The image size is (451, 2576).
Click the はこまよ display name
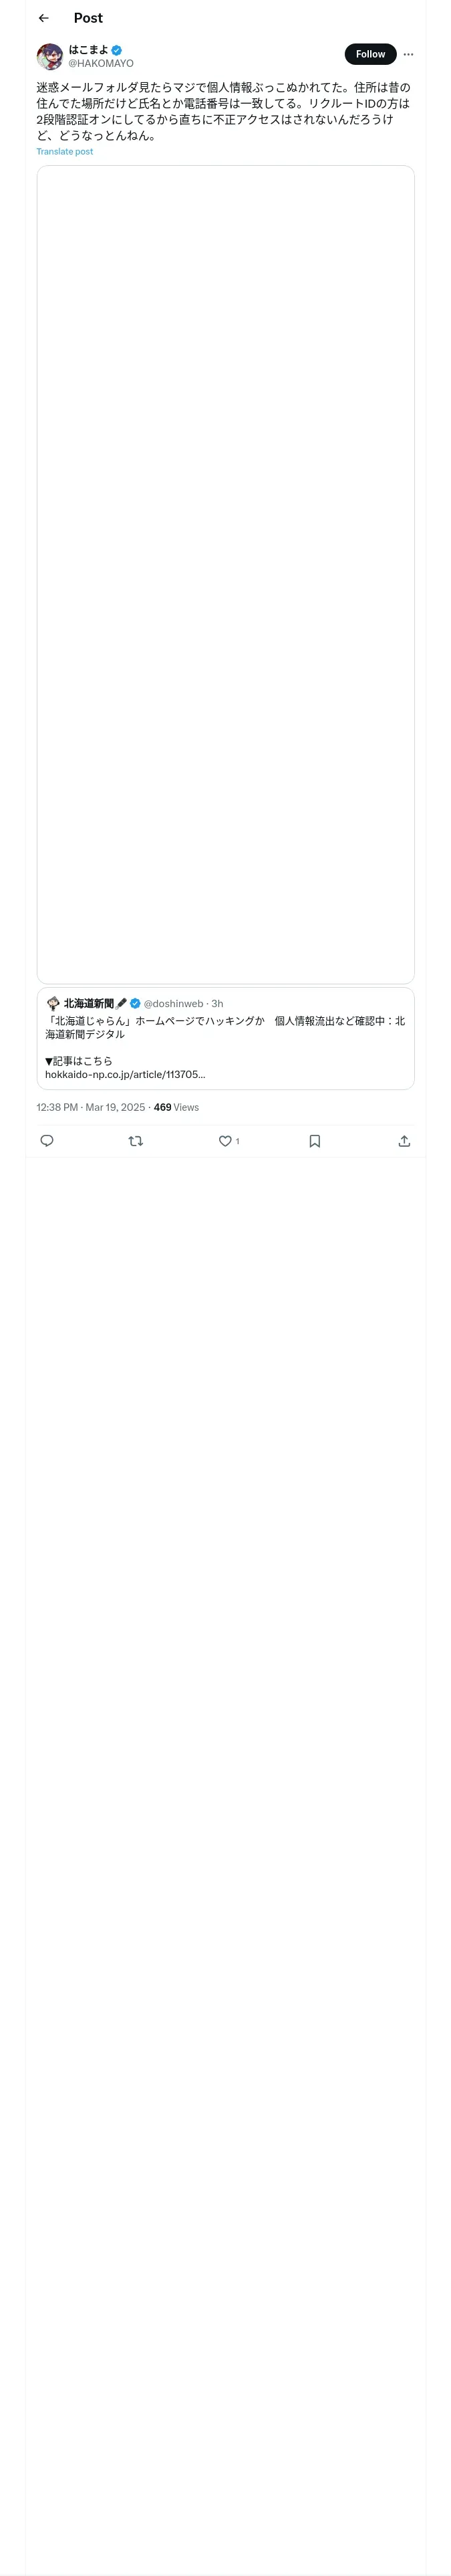click(x=88, y=49)
